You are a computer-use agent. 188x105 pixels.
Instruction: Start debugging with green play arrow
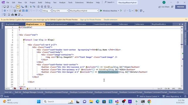101,11
